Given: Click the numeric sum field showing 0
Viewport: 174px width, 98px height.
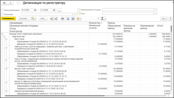Looking at the screenshot, I should coord(92,18).
